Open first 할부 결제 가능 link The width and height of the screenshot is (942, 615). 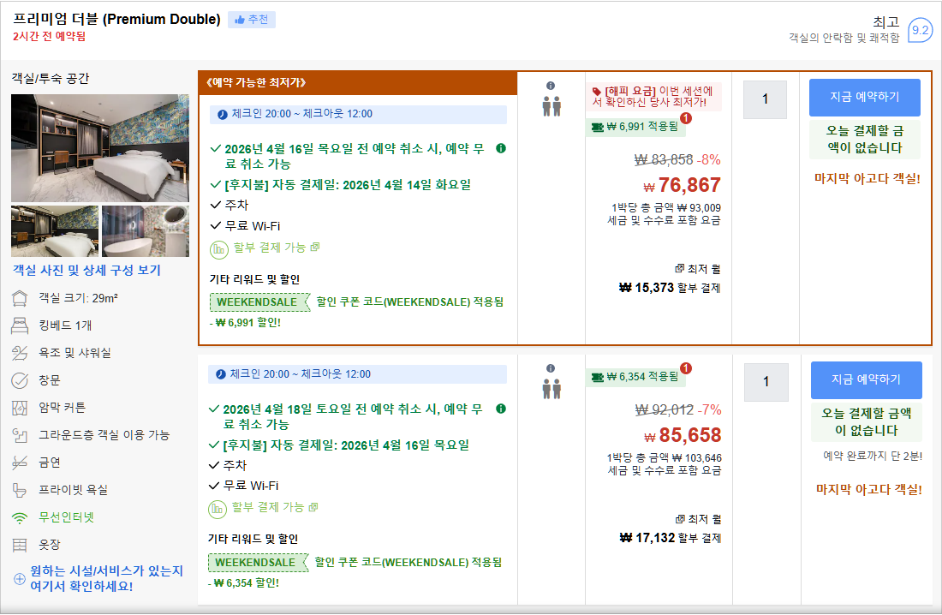[x=277, y=248]
